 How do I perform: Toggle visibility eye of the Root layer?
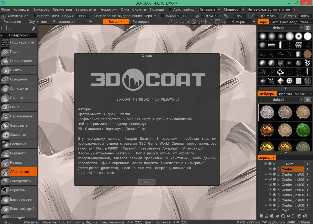click(x=266, y=164)
